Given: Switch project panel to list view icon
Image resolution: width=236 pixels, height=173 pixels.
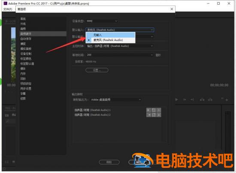Looking at the screenshot, I should [7, 162].
